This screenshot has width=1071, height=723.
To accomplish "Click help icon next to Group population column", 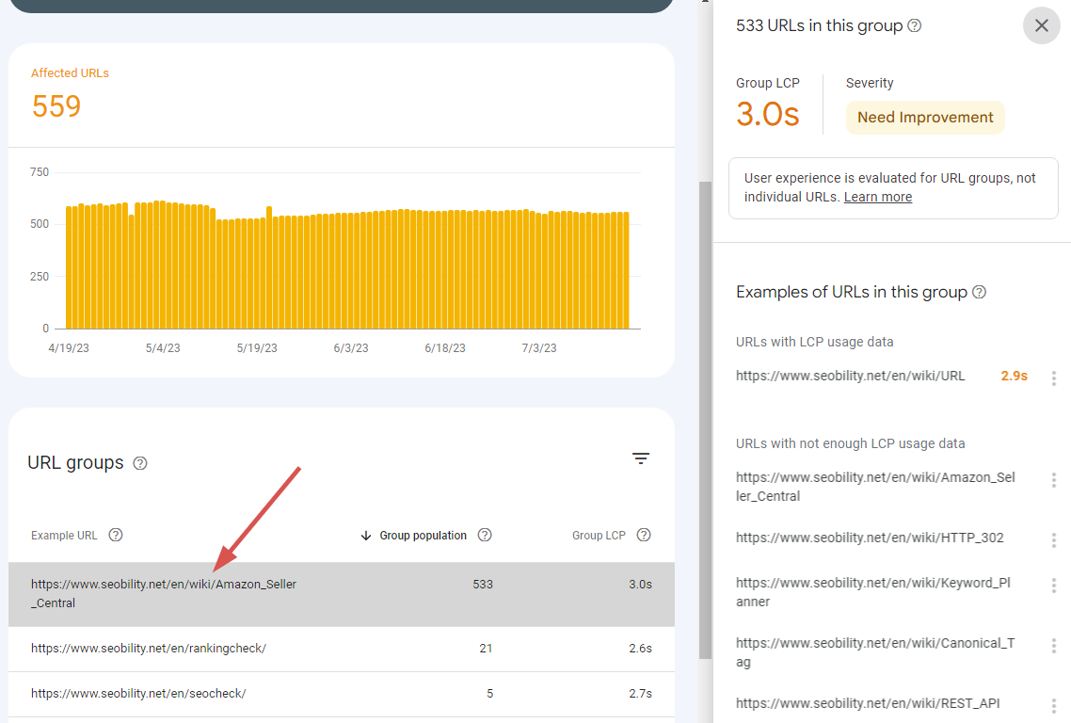I will point(485,535).
